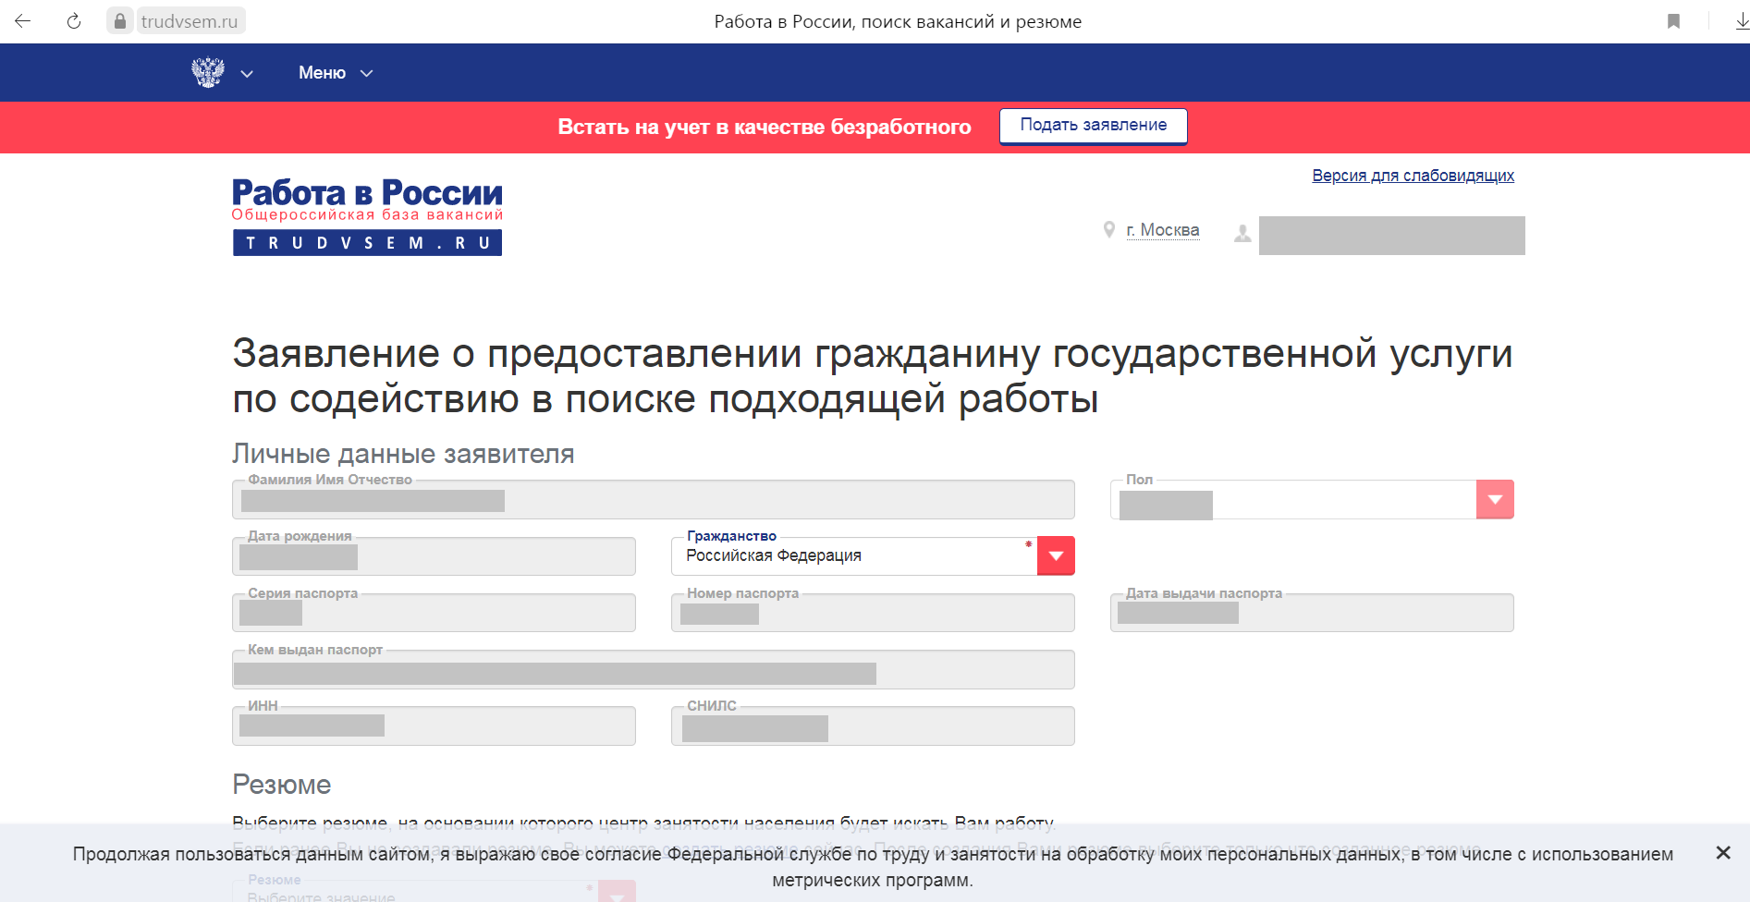1750x902 pixels.
Task: Expand the chevron next to the emblem
Action: point(247,74)
